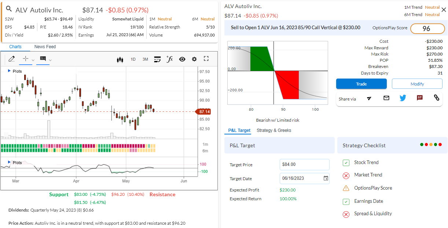
Task: Toggle chart visibility eye icon
Action: click(x=182, y=59)
